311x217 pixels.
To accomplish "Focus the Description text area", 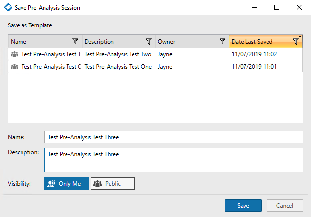I will (x=174, y=160).
